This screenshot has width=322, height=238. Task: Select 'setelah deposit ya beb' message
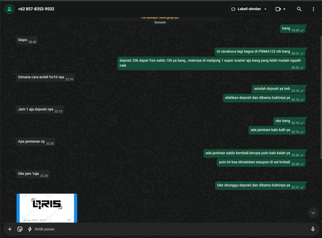[279, 89]
